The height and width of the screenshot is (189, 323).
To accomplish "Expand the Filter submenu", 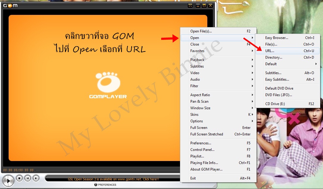I will tap(218, 86).
